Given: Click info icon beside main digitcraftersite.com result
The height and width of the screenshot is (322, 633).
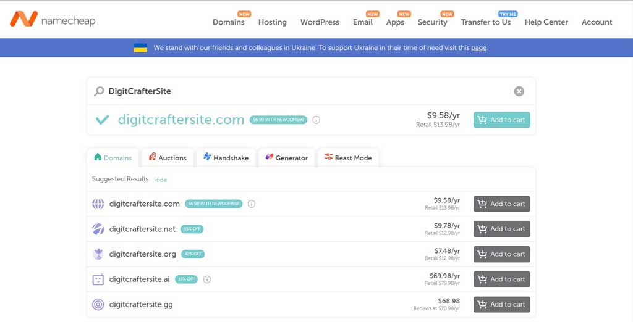Looking at the screenshot, I should click(316, 120).
